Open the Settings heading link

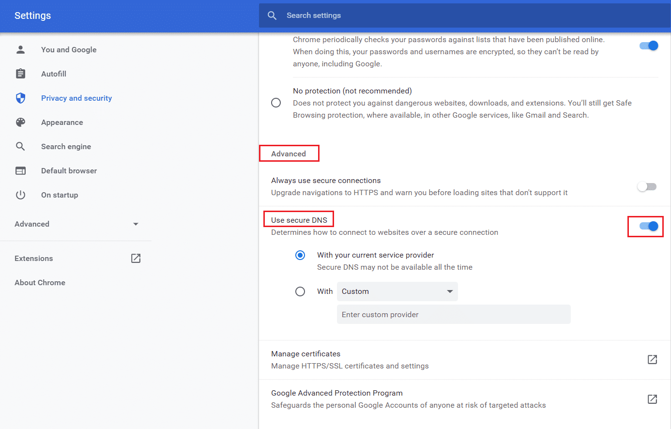click(32, 15)
